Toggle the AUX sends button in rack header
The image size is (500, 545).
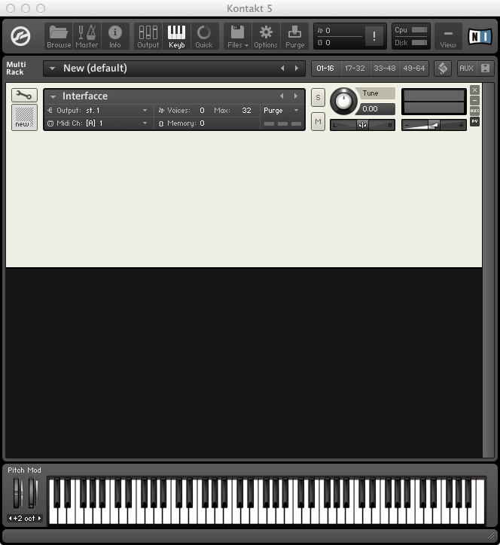466,69
